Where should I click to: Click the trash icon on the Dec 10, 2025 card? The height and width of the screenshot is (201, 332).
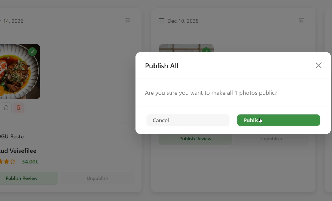[x=301, y=20]
